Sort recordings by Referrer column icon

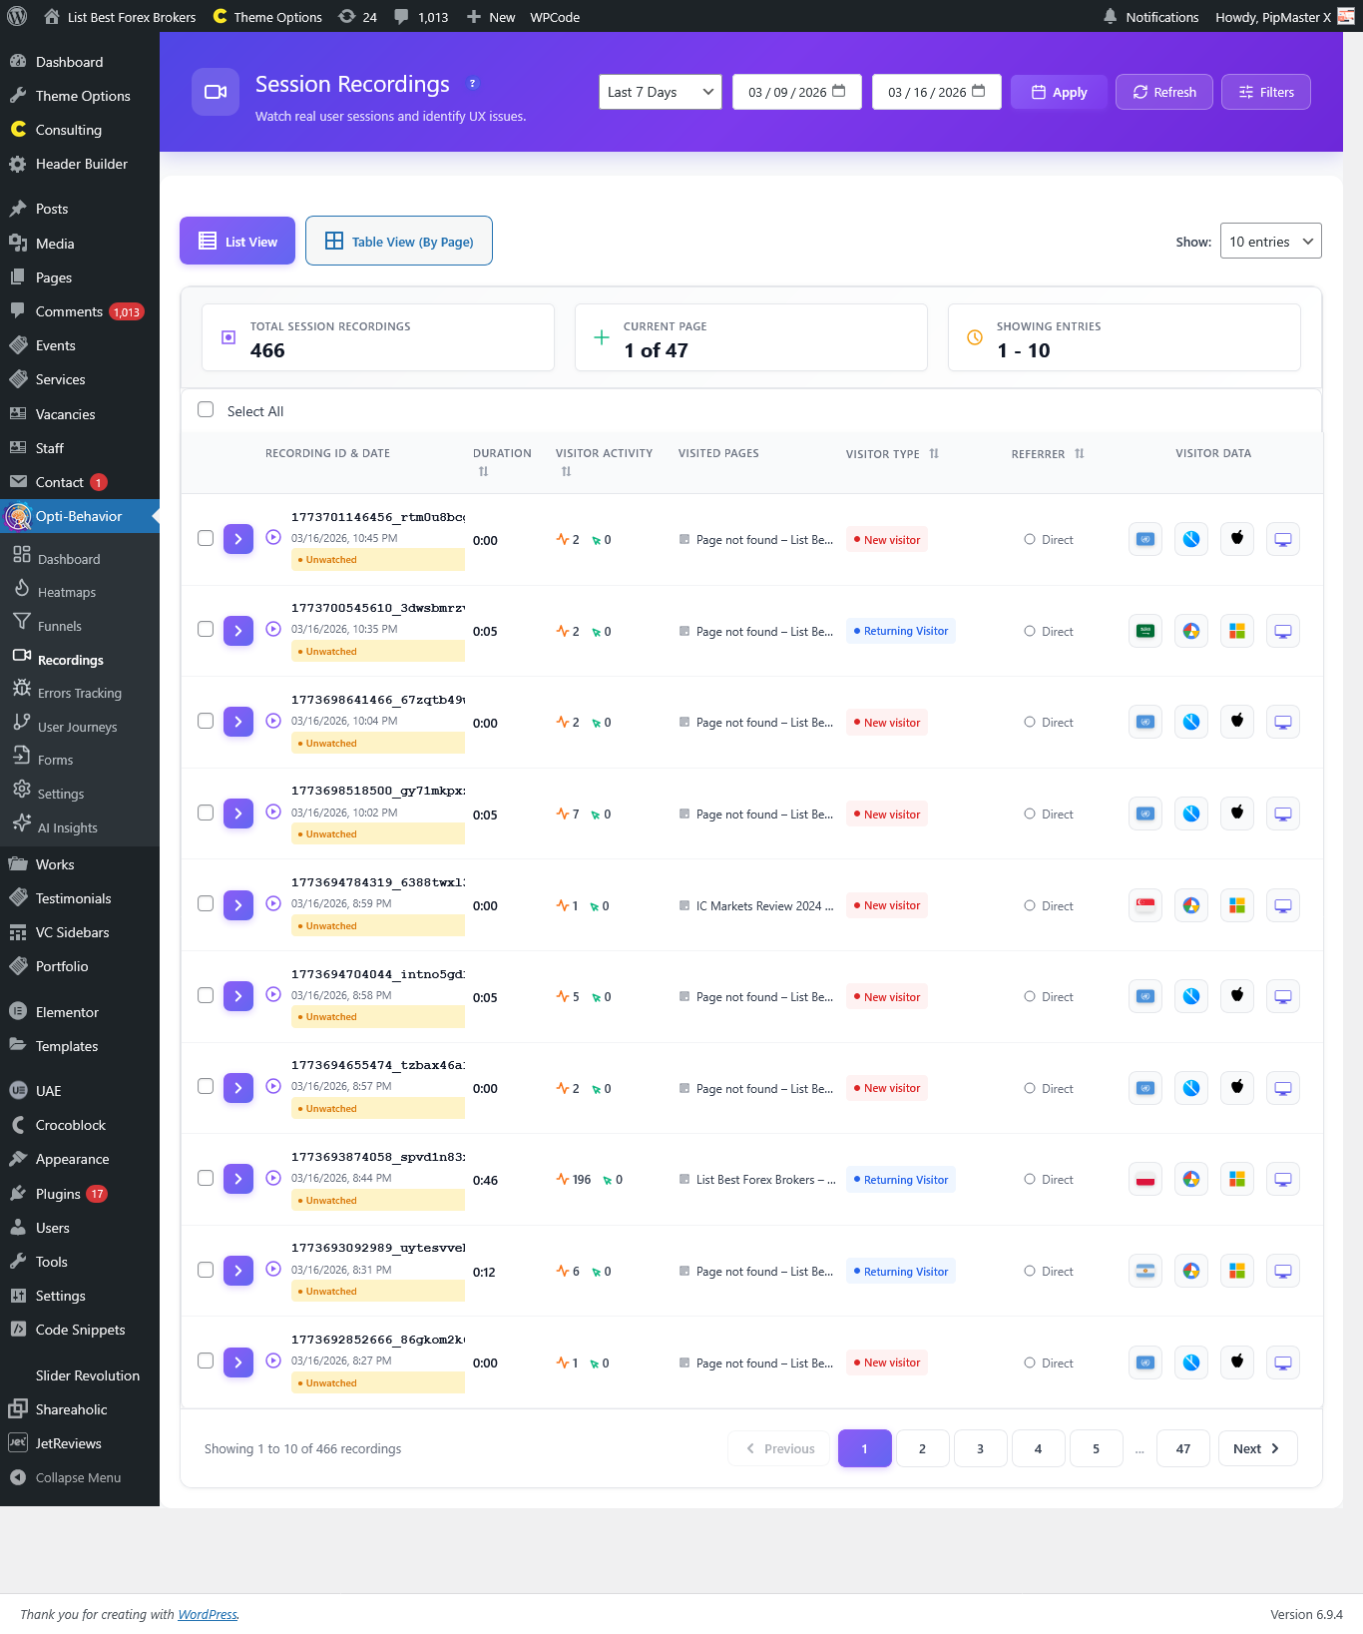1080,454
